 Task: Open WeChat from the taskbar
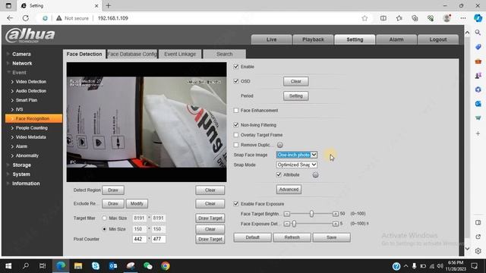[148, 266]
